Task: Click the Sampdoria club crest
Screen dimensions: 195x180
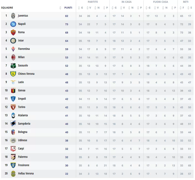Action: tap(13, 124)
